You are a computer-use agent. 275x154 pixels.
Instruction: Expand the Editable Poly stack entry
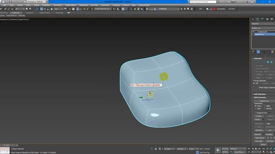click(x=253, y=34)
